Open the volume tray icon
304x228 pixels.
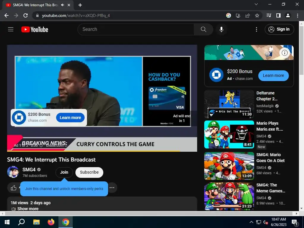coord(265,222)
